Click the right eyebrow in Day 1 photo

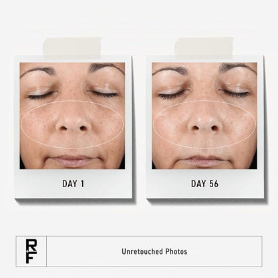105,67
